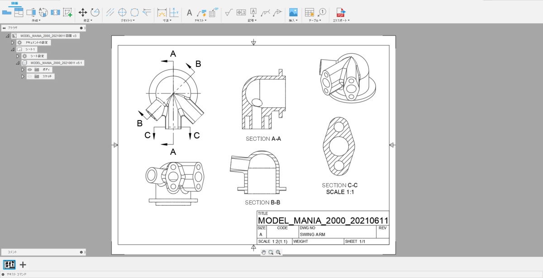The height and width of the screenshot is (278, 543).
Task: Collapse the ブラウザ panel with double arrow
Action: click(x=4, y=28)
